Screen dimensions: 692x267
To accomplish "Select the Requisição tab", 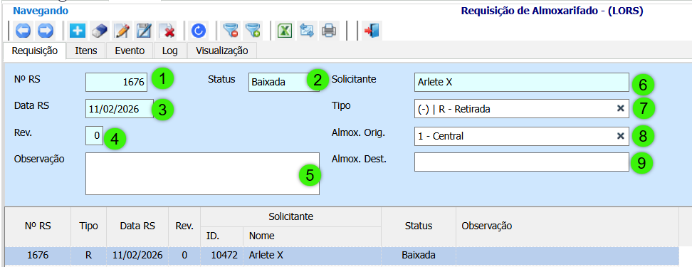I will click(35, 51).
